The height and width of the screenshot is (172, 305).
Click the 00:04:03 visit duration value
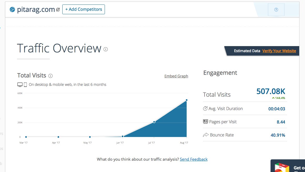[277, 109]
